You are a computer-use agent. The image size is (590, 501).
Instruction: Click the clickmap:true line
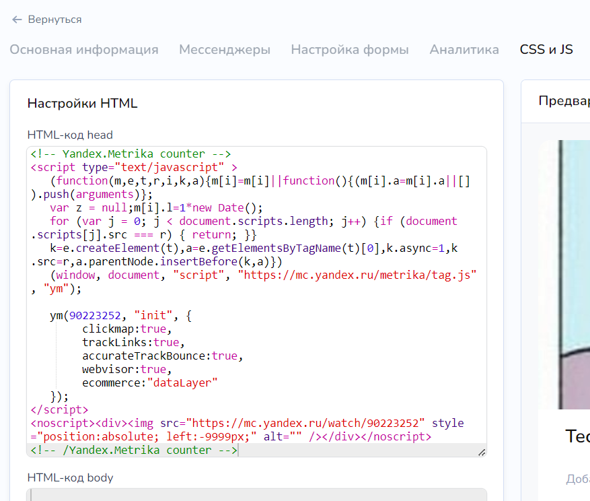[x=126, y=329]
